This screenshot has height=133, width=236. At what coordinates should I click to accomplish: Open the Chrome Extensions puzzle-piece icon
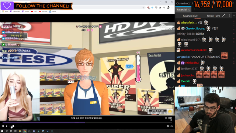point(160,7)
